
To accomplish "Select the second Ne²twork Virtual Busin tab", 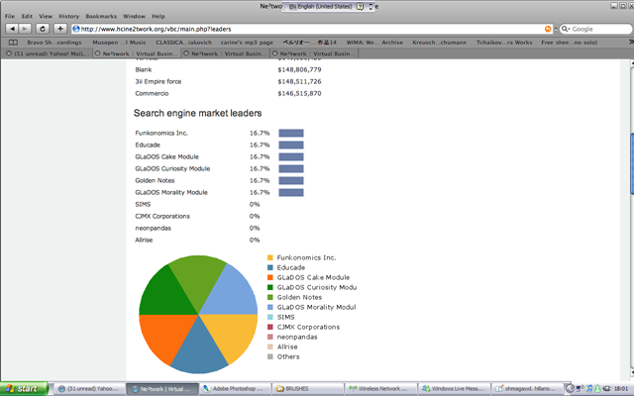I will (226, 53).
